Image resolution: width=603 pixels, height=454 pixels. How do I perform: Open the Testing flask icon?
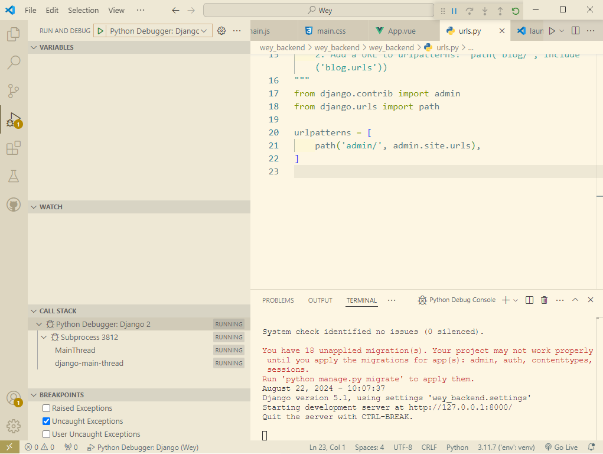pos(13,176)
